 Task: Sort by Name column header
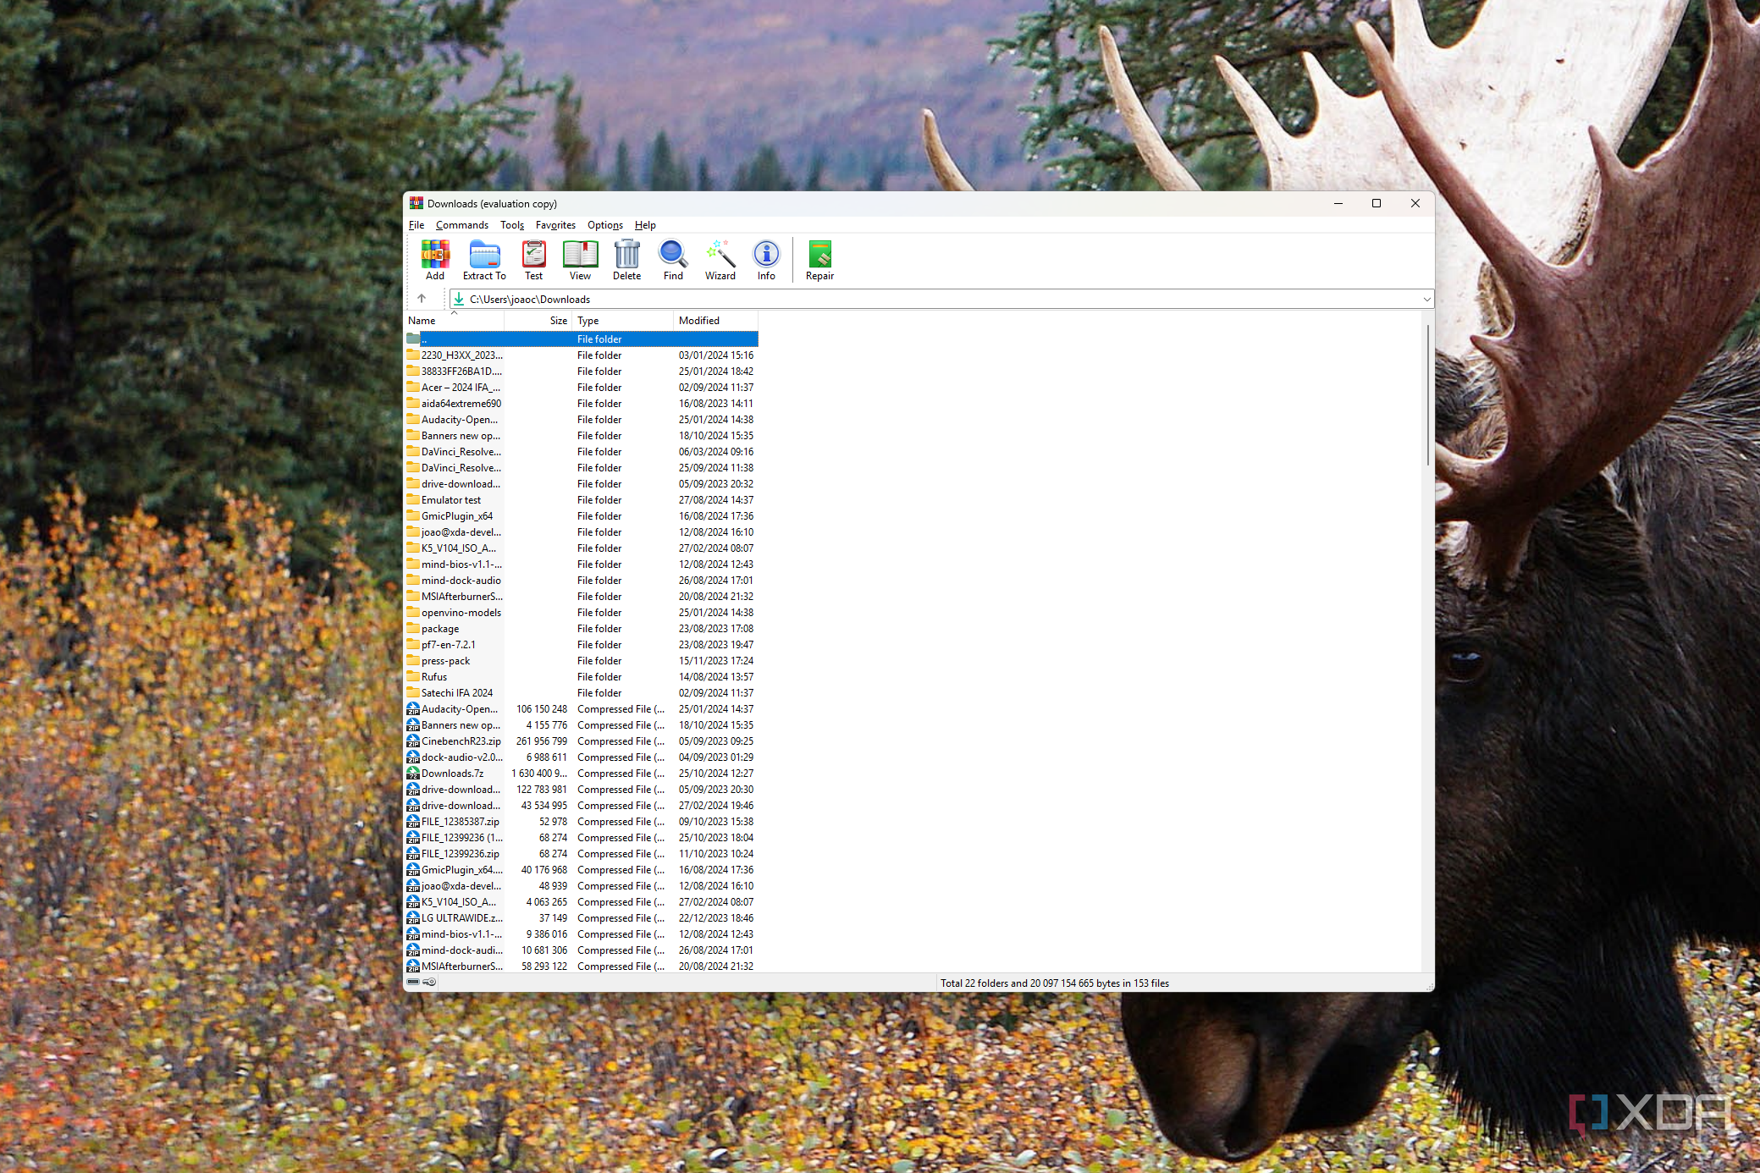[422, 321]
